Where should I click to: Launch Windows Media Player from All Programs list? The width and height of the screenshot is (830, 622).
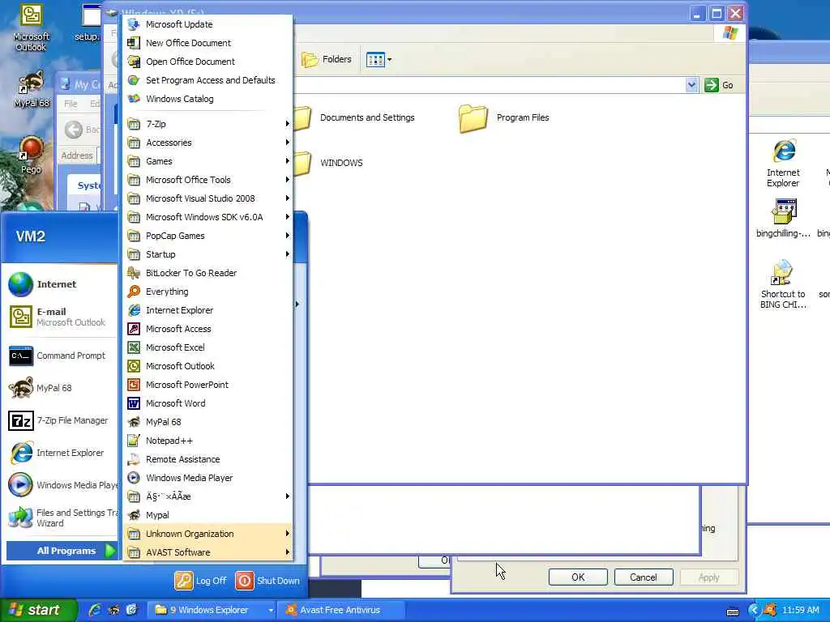click(207, 478)
